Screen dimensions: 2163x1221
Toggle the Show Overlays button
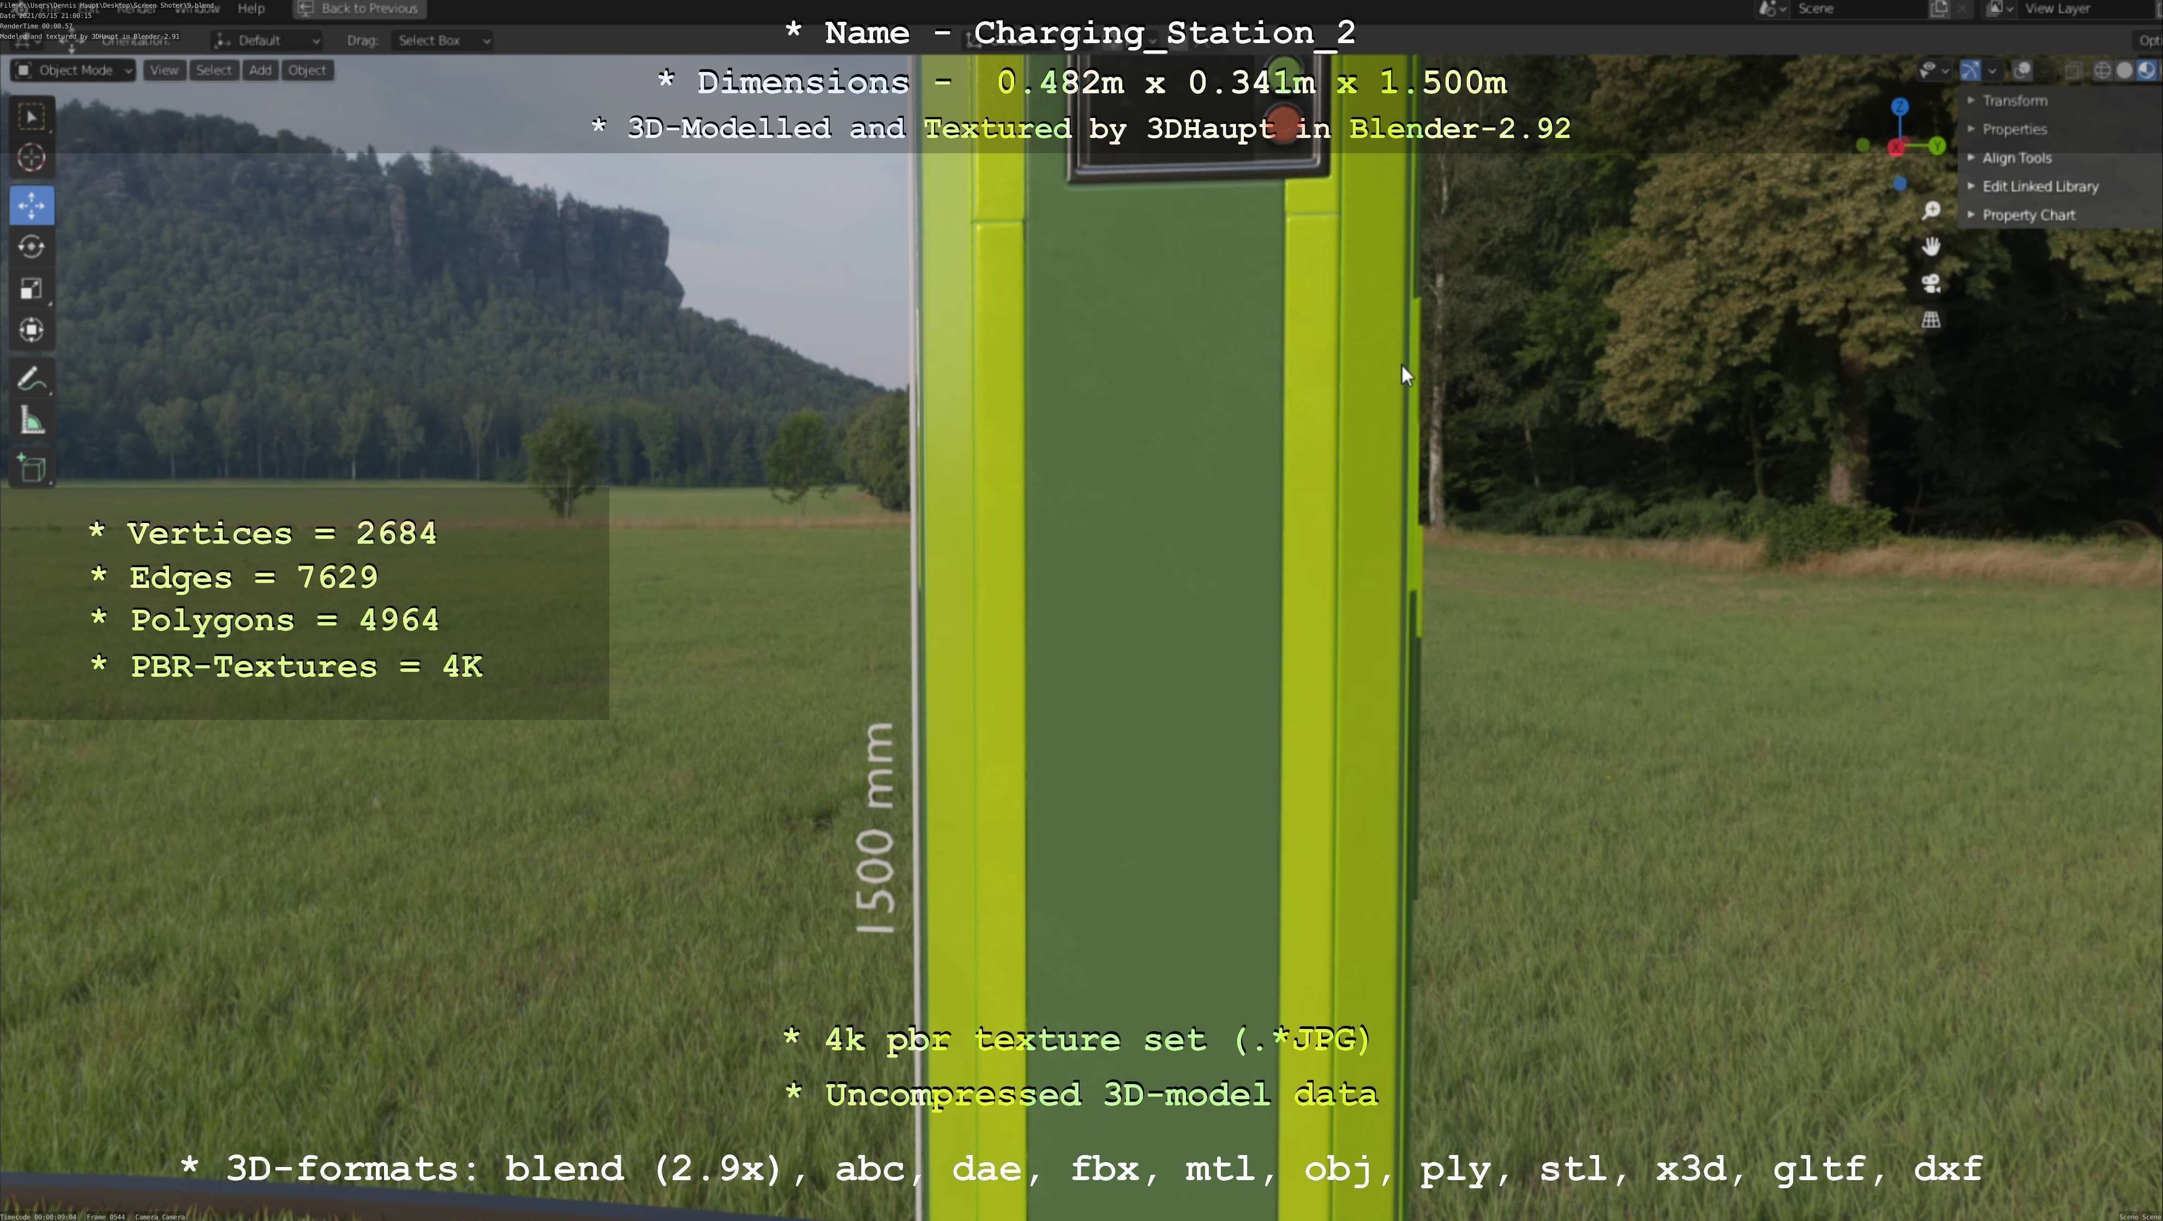coord(2022,70)
